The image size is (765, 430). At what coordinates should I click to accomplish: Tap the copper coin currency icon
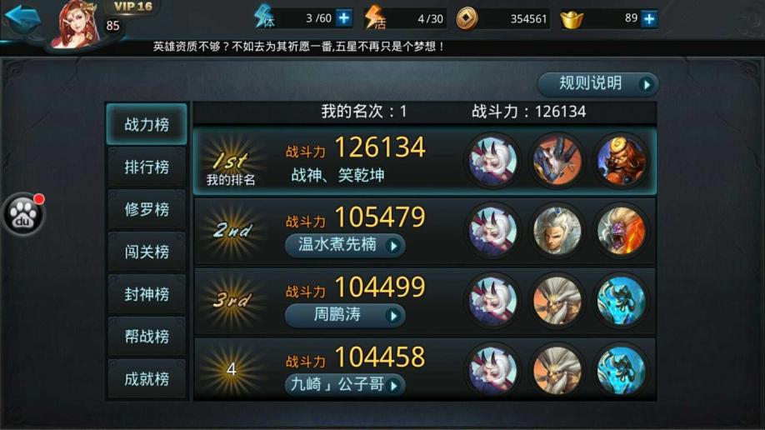(x=467, y=19)
